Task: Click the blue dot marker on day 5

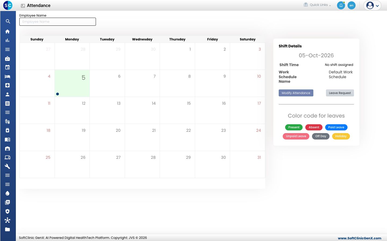Action: click(58, 94)
